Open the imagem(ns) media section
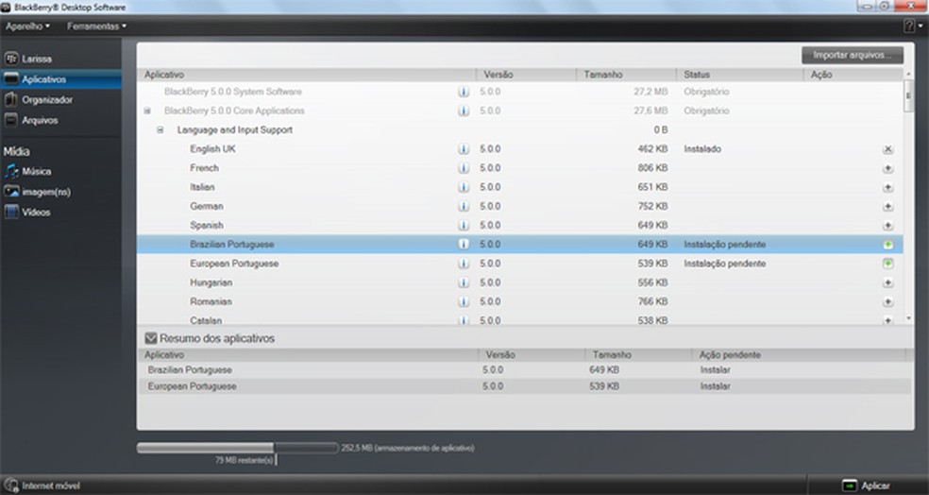 38,192
